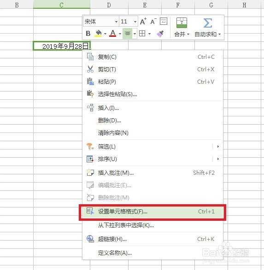Image resolution: width=264 pixels, height=270 pixels.
Task: Open the 自动求和 dropdown arrow
Action: pos(219,34)
